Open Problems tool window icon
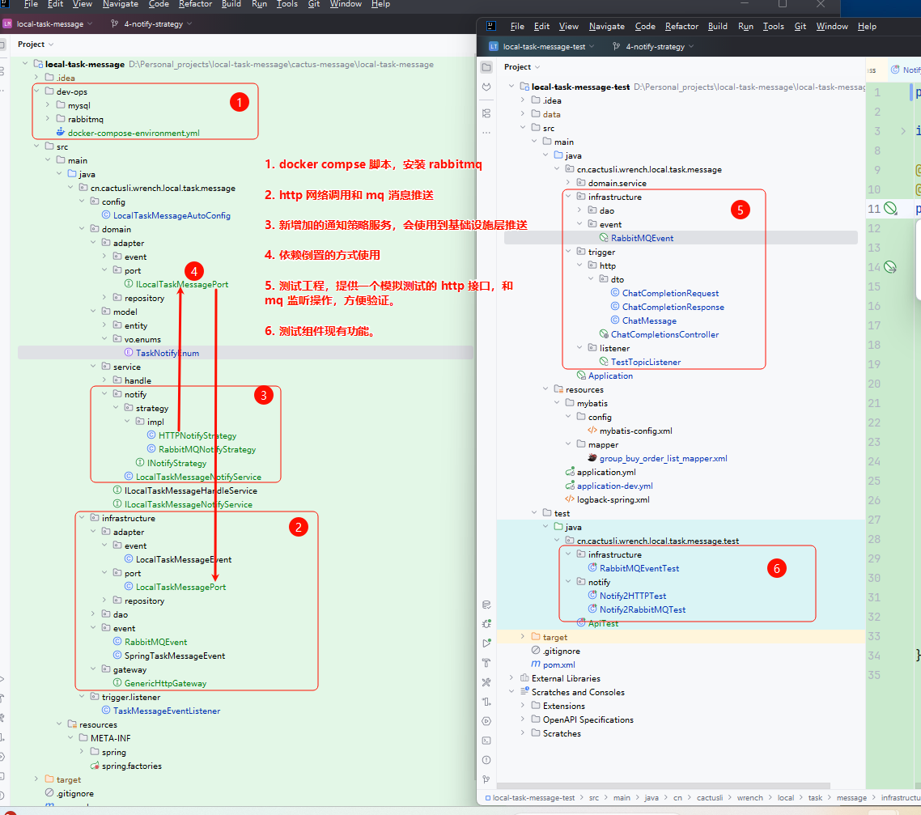Viewport: 921px width, 815px height. click(x=486, y=760)
